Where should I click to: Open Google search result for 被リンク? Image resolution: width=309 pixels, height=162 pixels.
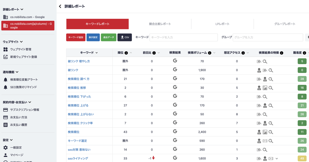pos(175,70)
